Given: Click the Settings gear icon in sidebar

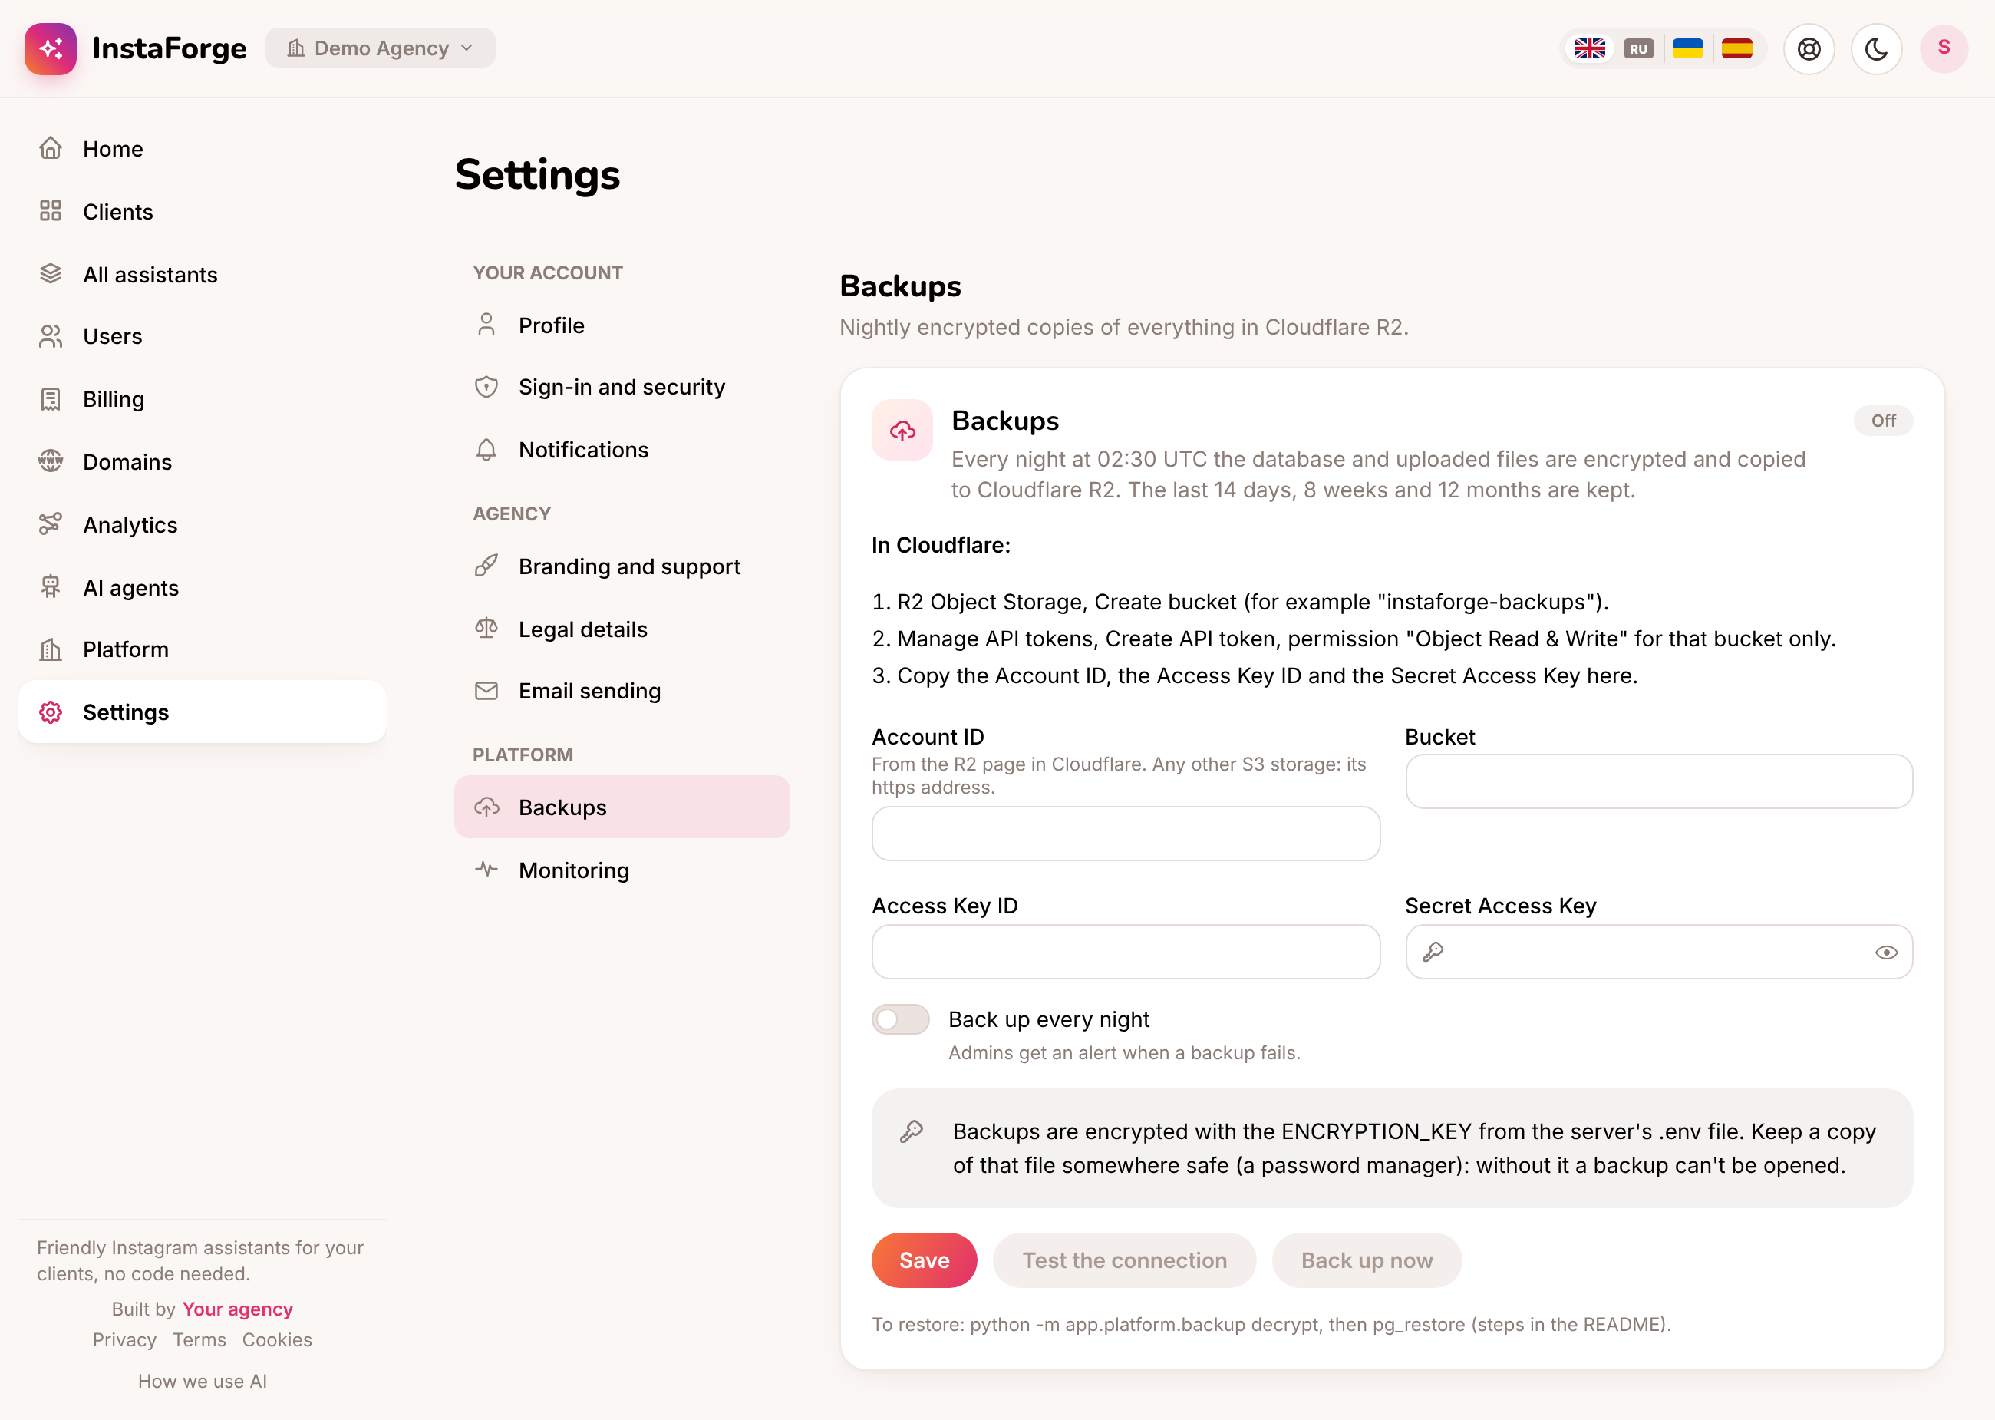Looking at the screenshot, I should point(51,712).
